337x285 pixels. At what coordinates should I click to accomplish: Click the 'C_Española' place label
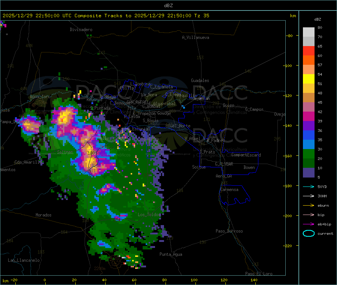pos(162,87)
